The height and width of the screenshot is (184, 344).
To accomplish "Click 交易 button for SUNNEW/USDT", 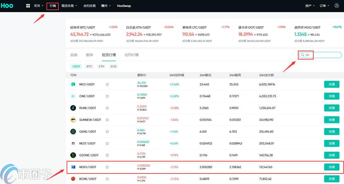I will point(332,120).
